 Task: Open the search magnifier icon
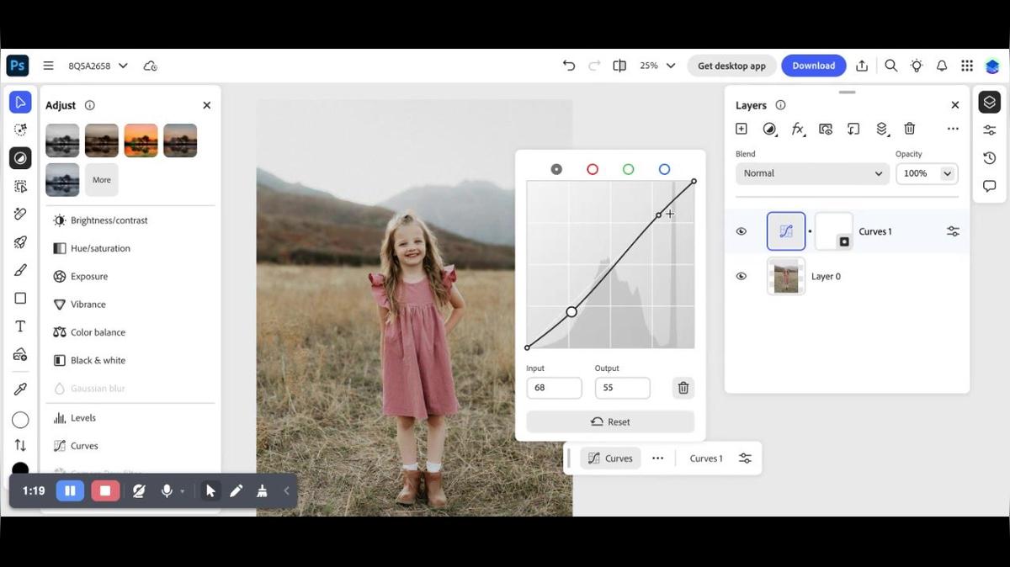(x=890, y=66)
